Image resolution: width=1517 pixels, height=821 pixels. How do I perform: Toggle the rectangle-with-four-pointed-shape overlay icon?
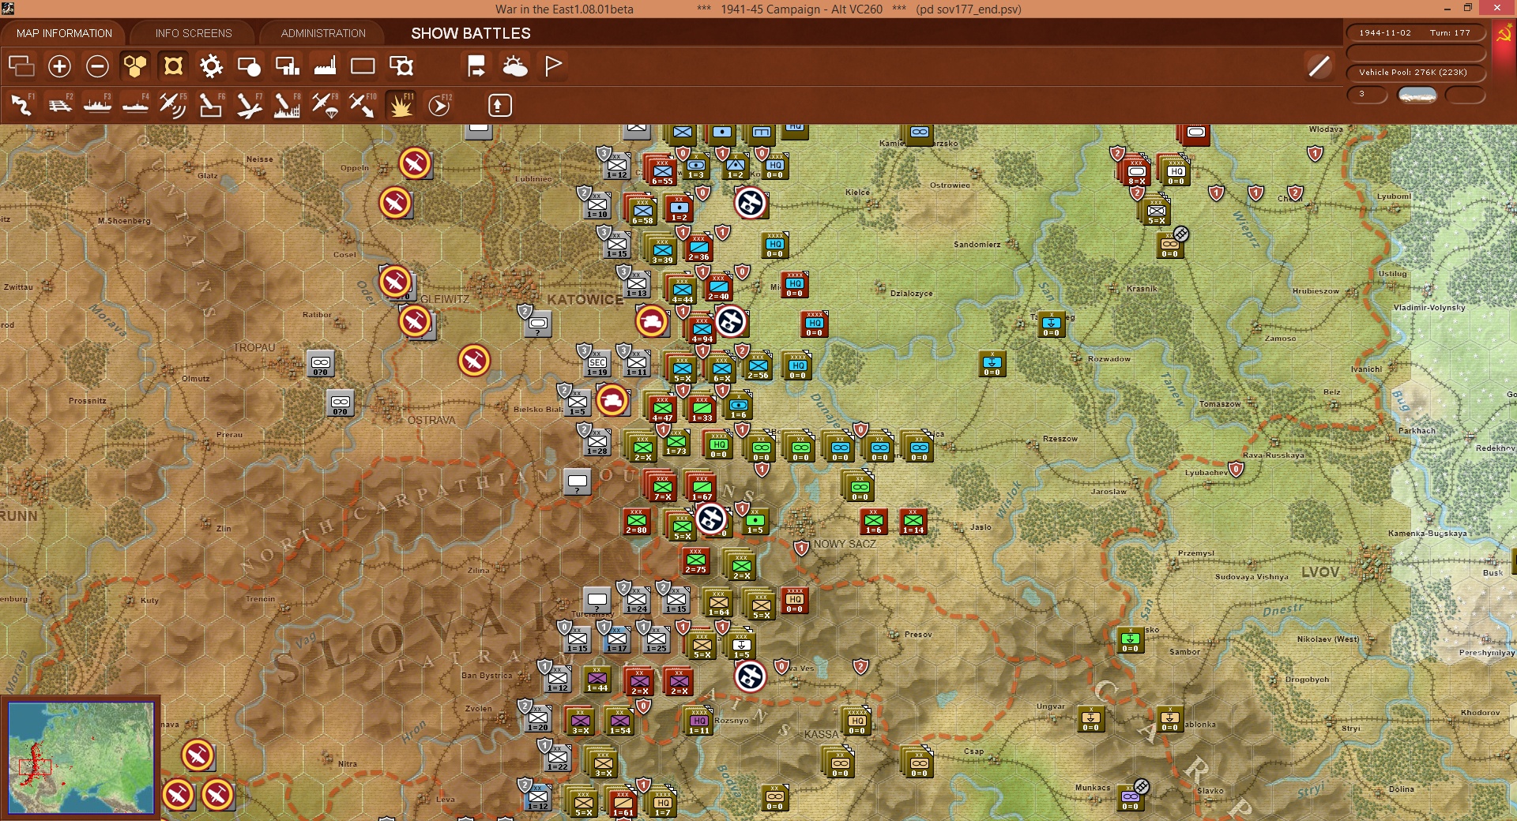pyautogui.click(x=401, y=66)
